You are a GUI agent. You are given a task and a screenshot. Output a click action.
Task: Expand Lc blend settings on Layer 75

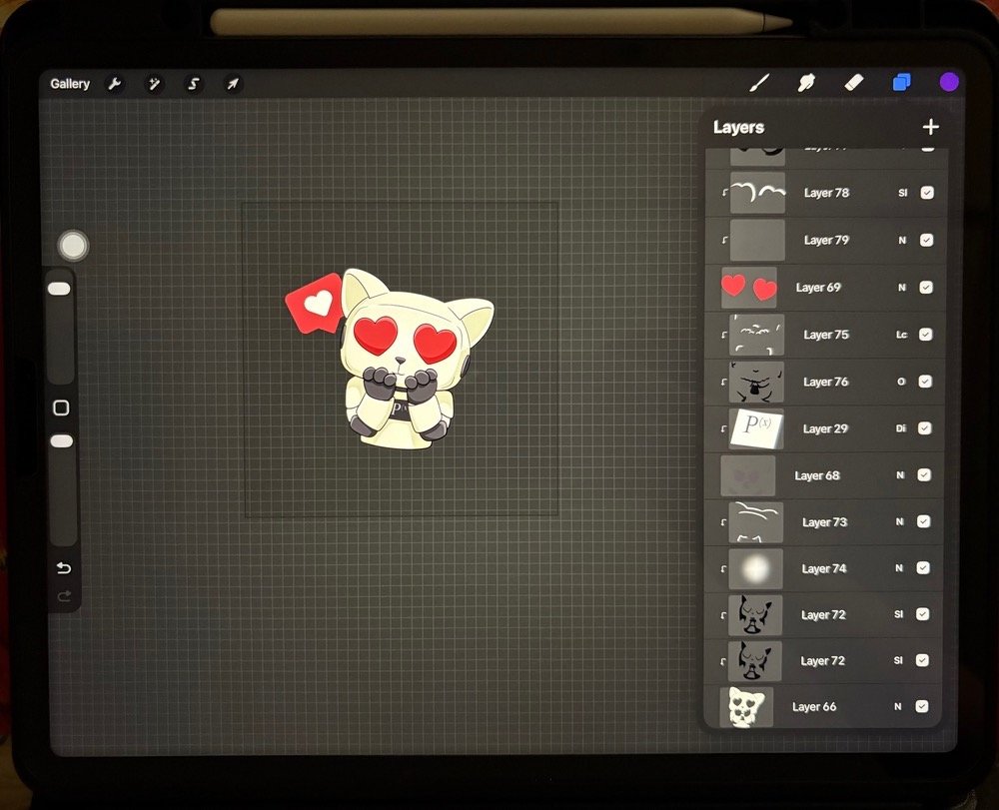pyautogui.click(x=901, y=335)
